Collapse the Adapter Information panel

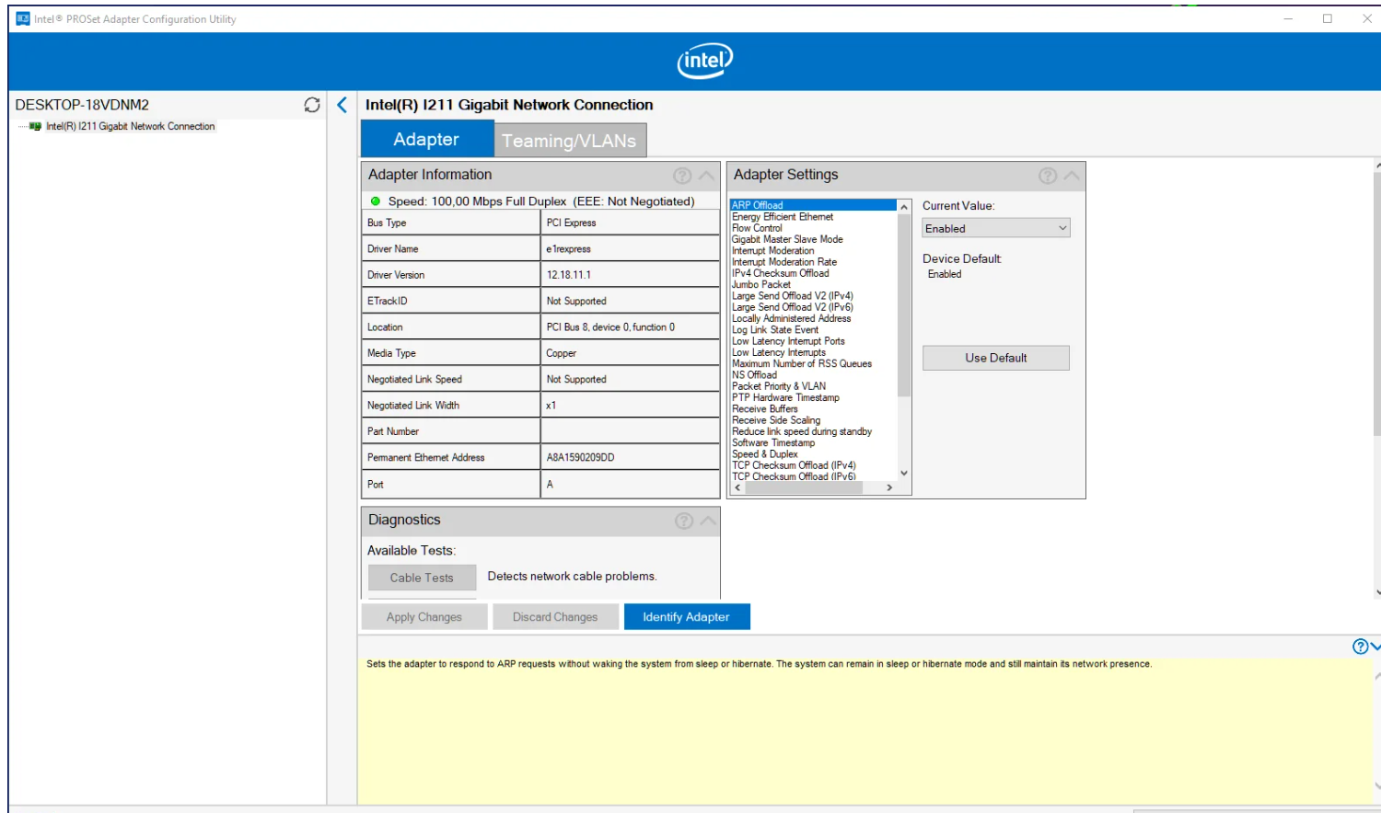coord(706,176)
